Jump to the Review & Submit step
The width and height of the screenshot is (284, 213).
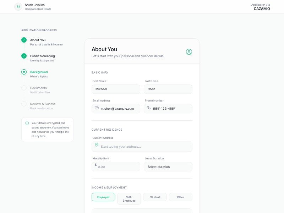[43, 104]
